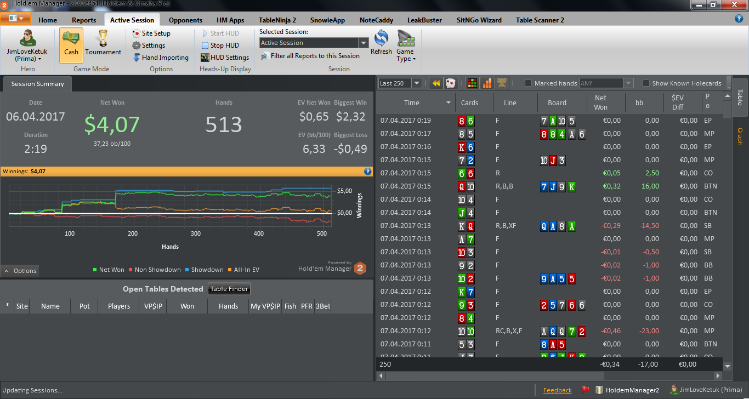The height and width of the screenshot is (399, 749).
Task: Open the Home ribbon tab
Action: (48, 20)
